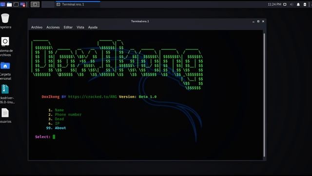Click the display icon in the system tray
Image resolution: width=312 pixels, height=176 pixels.
coord(285,4)
